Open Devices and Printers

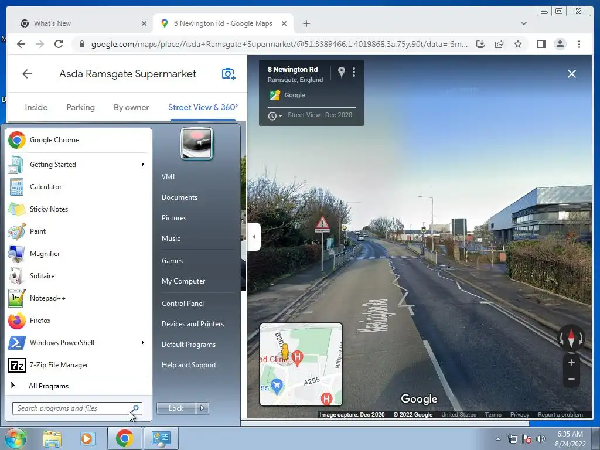[192, 324]
